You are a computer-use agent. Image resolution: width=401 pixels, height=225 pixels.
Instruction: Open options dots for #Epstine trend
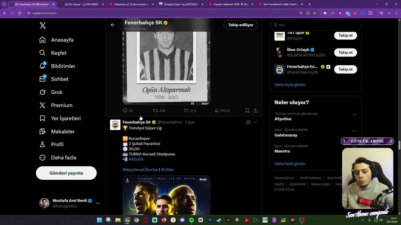[354, 115]
